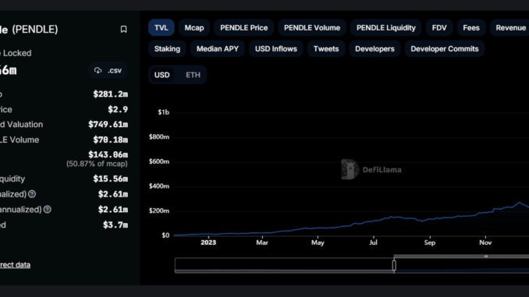
Task: Click the $1b axis label
Action: [x=164, y=112]
